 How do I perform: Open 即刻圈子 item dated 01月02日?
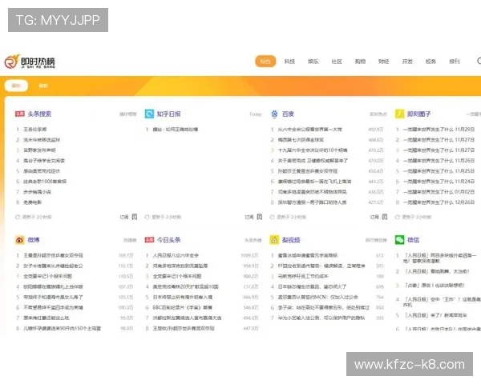tap(439, 192)
